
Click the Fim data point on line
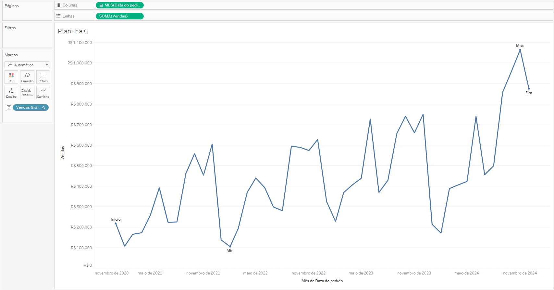pyautogui.click(x=529, y=89)
